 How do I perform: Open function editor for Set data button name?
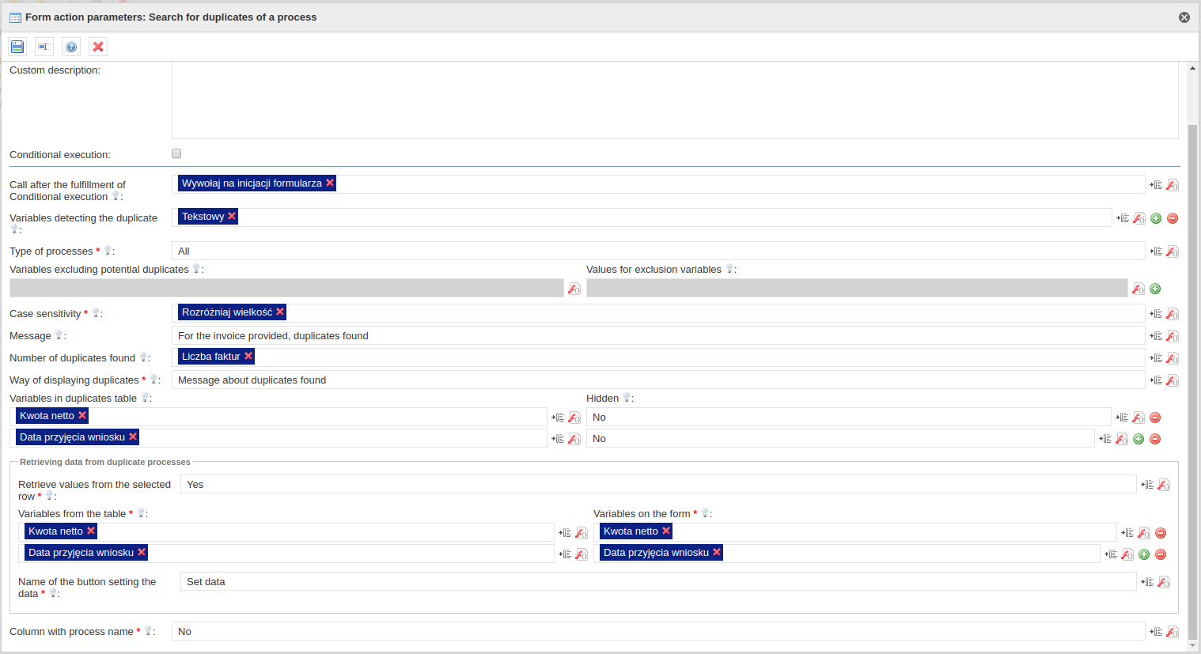1164,582
